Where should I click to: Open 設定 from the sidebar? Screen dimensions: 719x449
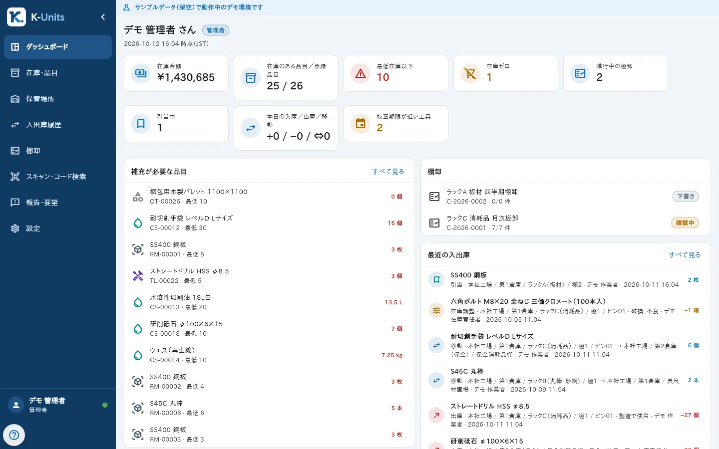pos(58,228)
